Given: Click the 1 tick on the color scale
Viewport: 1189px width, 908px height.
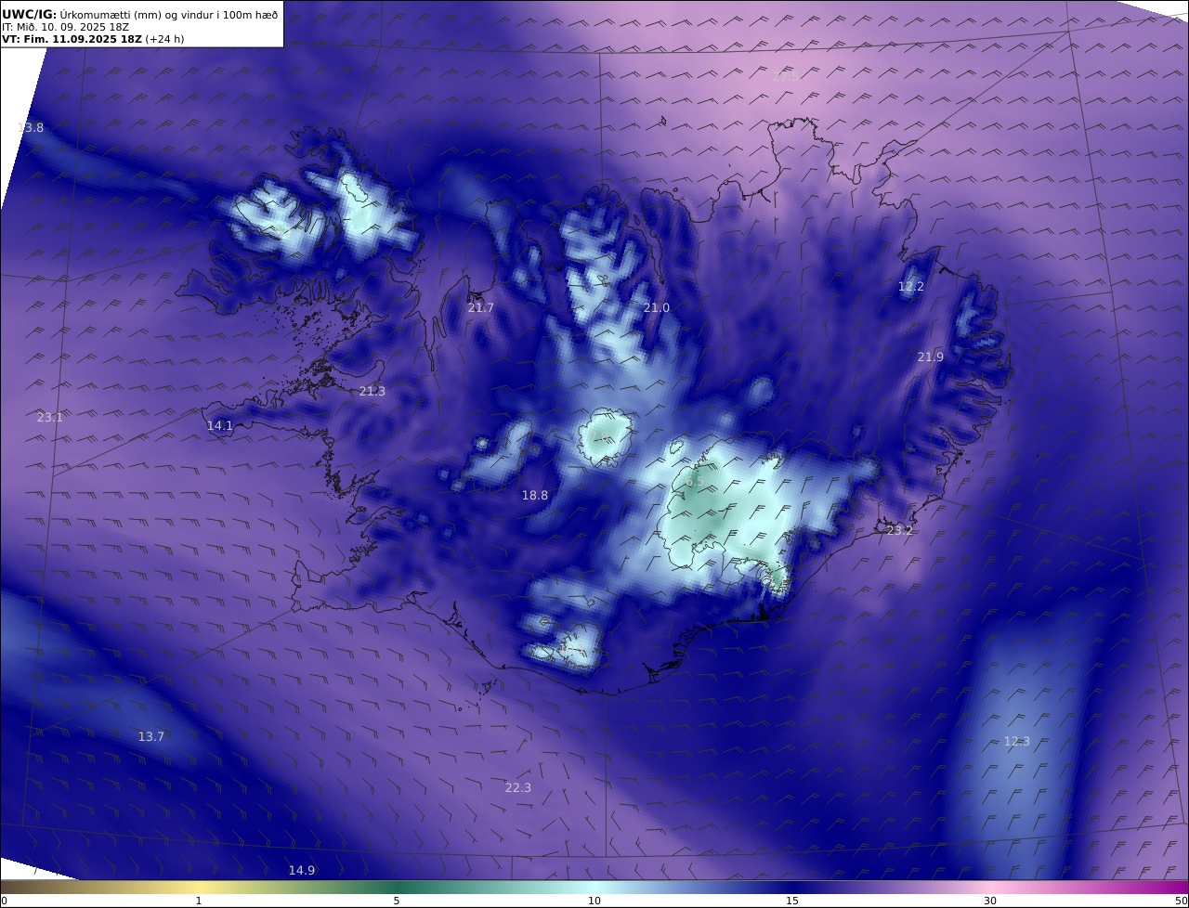Looking at the screenshot, I should [x=199, y=901].
